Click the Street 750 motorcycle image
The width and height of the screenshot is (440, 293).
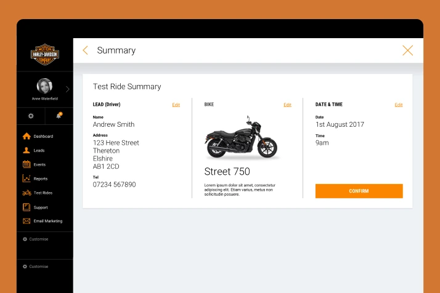tap(242, 138)
